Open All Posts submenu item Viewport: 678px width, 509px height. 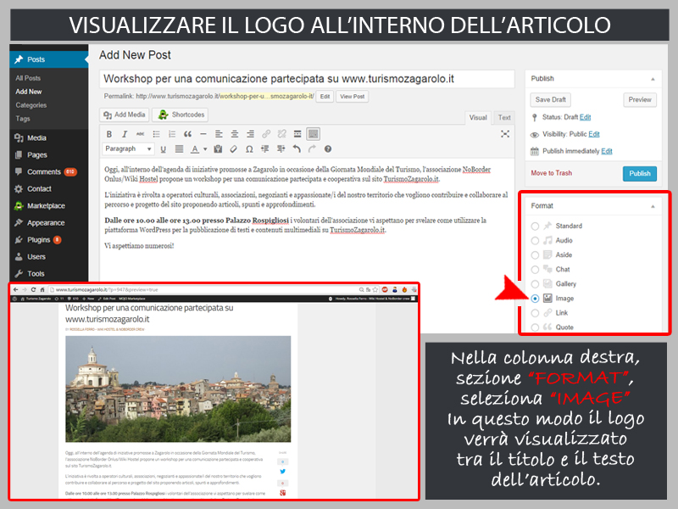point(28,78)
